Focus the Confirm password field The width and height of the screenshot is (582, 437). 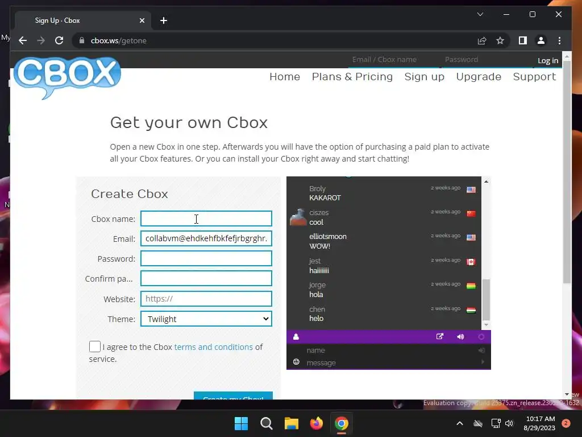206,279
